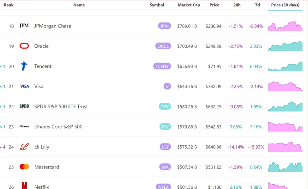The image size is (308, 189).
Task: Click iShares Core 30-day price sparkline
Action: click(x=285, y=127)
